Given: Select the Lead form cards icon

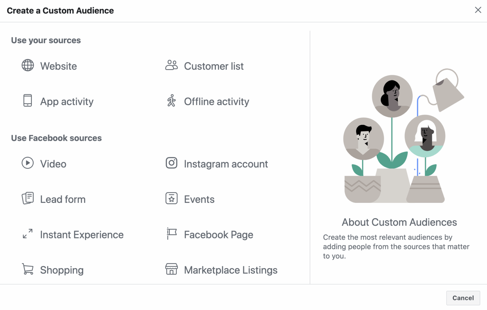Looking at the screenshot, I should click(28, 199).
